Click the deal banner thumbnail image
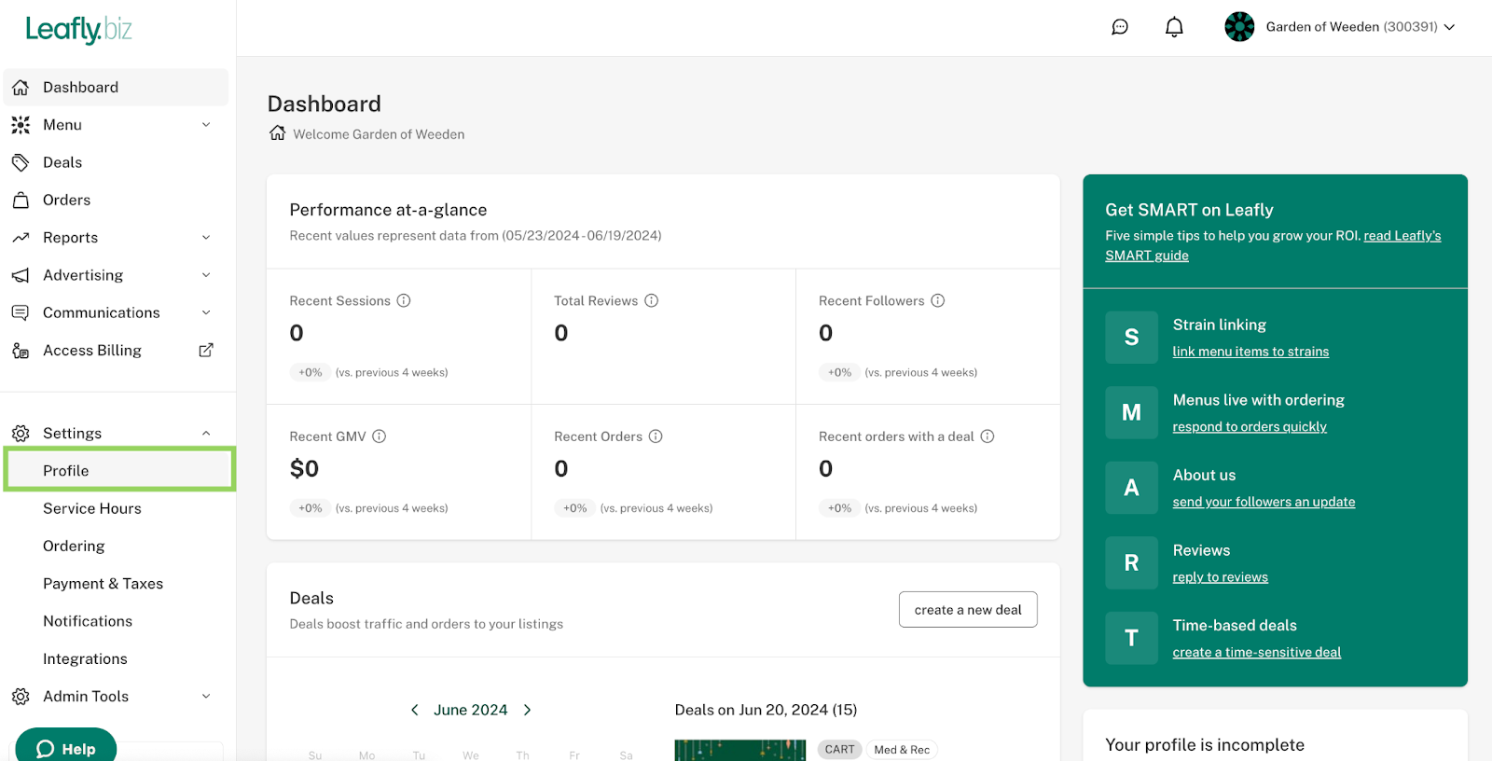Screen dimensions: 1492x761 739,750
